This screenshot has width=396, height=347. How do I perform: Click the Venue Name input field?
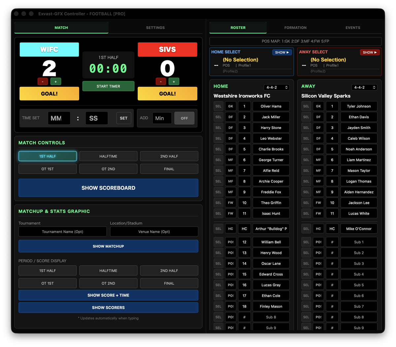pyautogui.click(x=154, y=232)
